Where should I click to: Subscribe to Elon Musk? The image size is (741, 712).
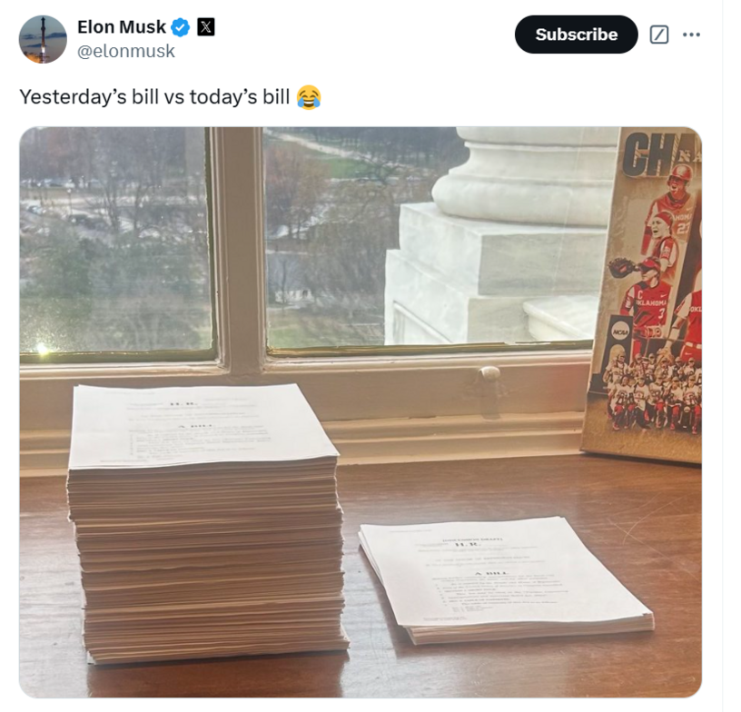(576, 35)
